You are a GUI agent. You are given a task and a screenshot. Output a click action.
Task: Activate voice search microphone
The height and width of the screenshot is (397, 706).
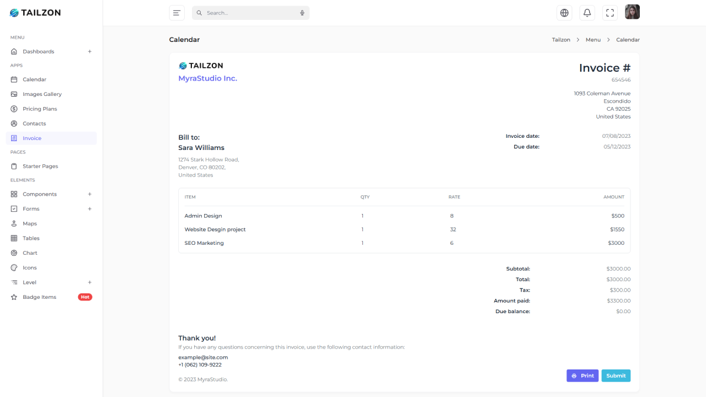point(301,12)
